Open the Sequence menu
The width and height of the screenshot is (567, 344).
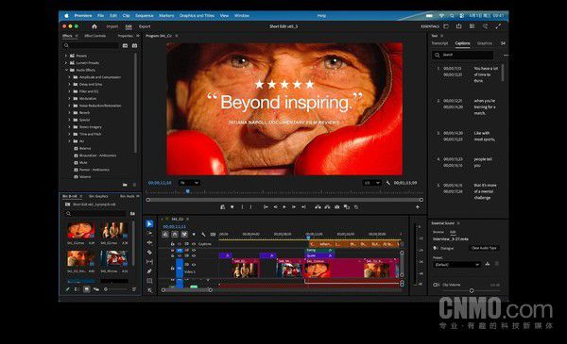(145, 16)
